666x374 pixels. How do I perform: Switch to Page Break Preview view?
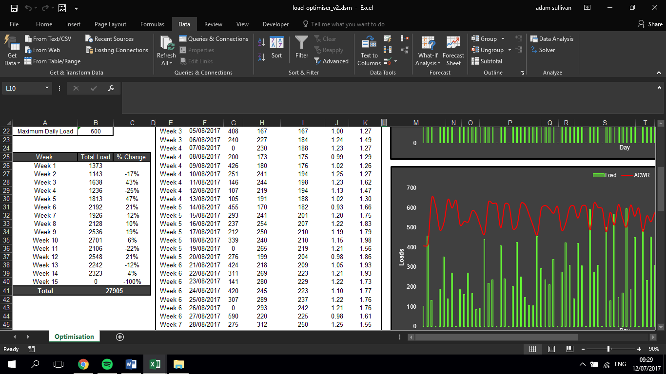click(569, 349)
